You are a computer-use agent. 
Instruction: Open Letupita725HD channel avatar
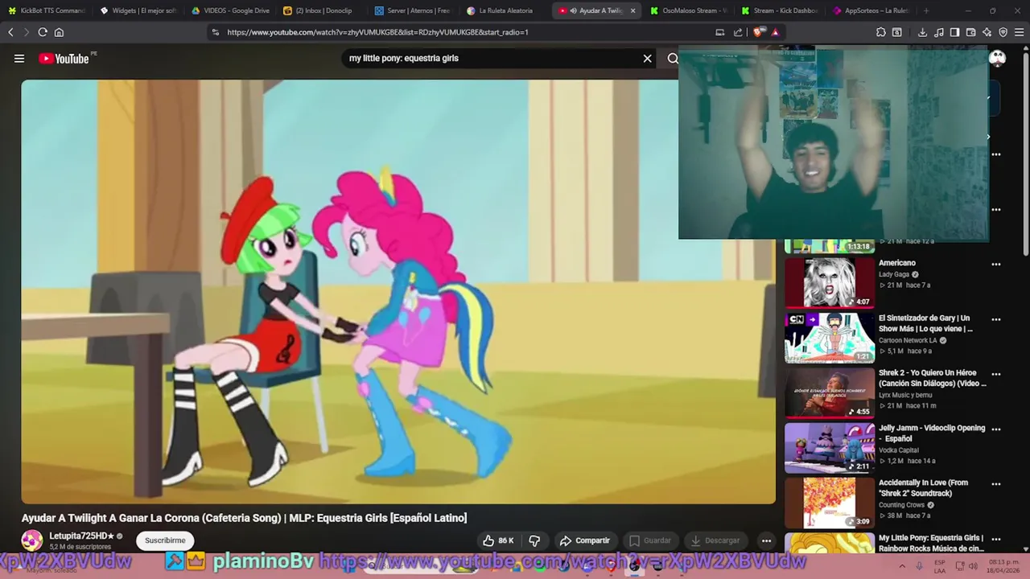click(32, 540)
